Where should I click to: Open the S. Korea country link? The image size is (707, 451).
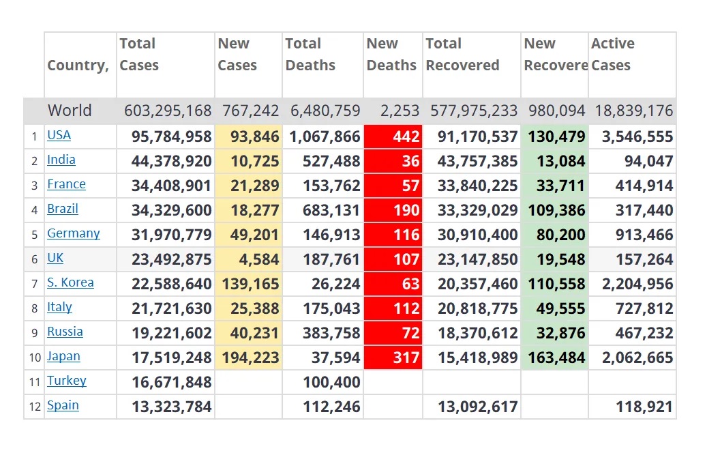[x=70, y=282]
